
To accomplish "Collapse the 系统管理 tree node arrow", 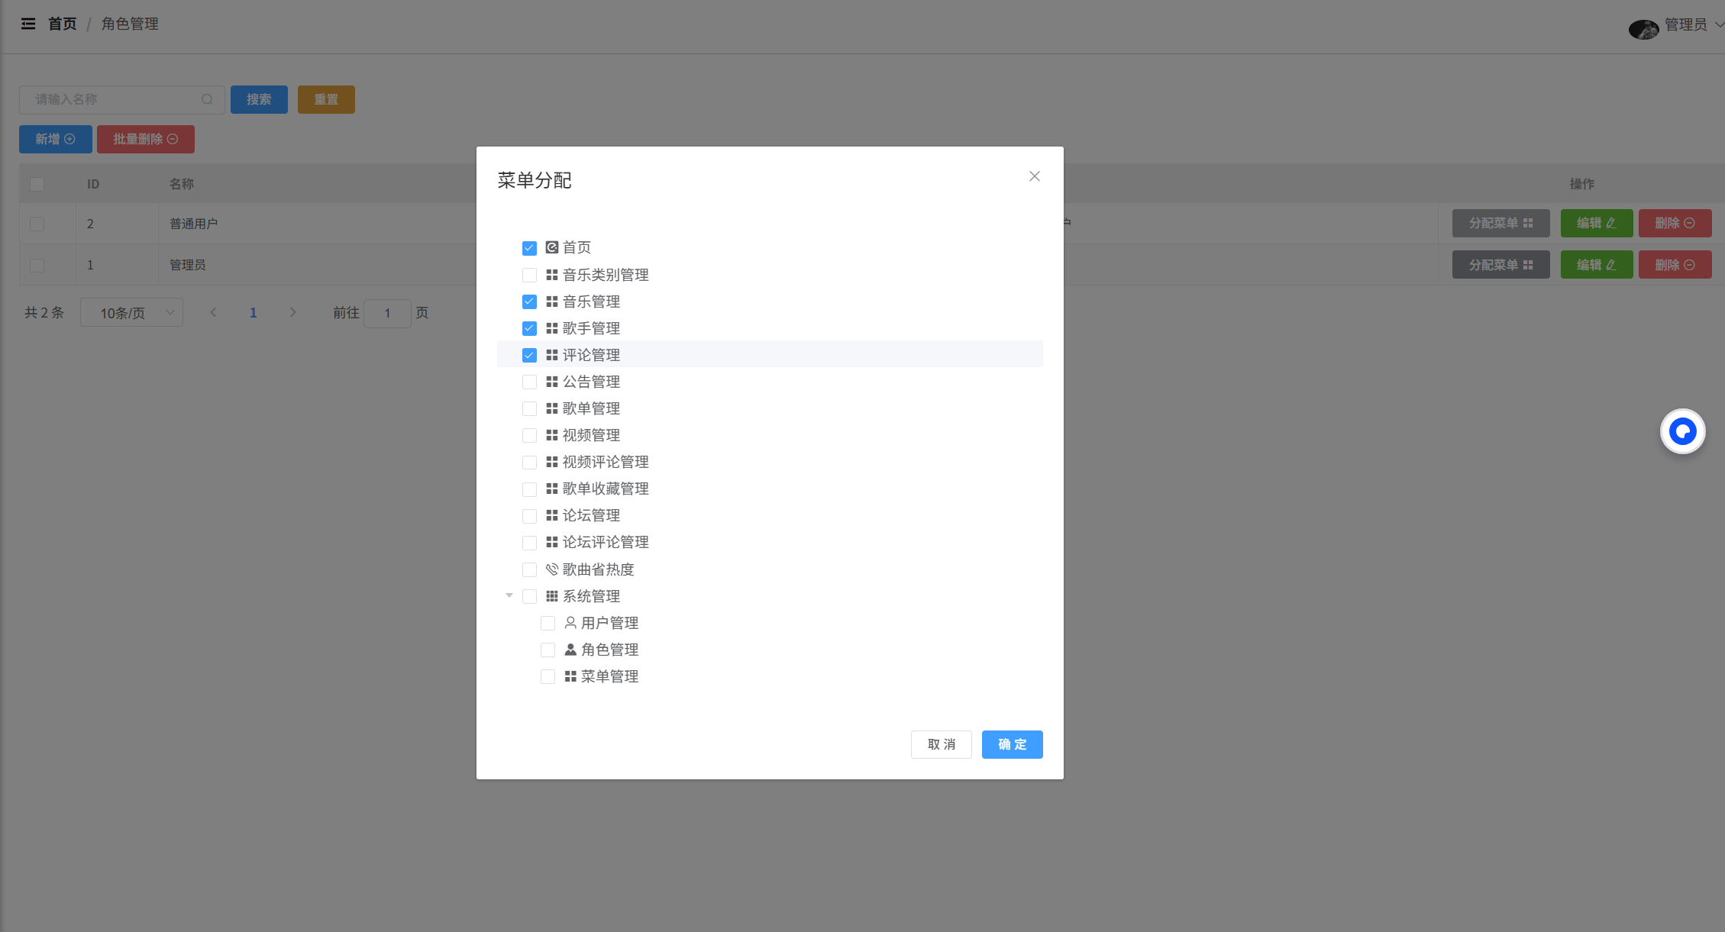I will [x=509, y=595].
